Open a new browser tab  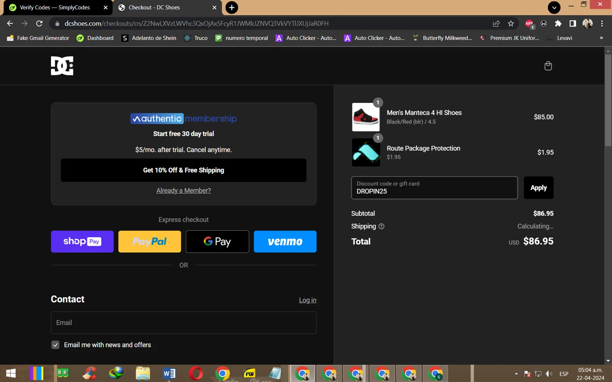232,7
